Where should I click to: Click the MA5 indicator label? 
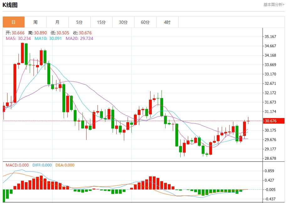pos(18,38)
